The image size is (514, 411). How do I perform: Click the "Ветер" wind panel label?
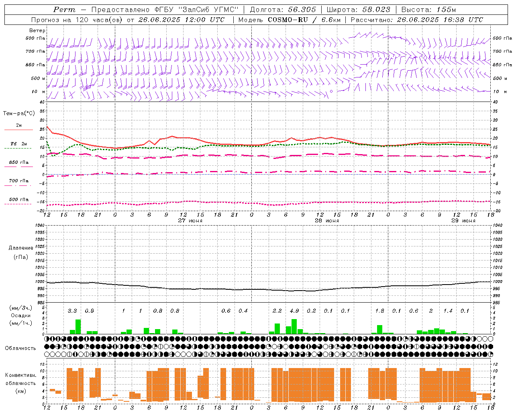tap(37, 31)
